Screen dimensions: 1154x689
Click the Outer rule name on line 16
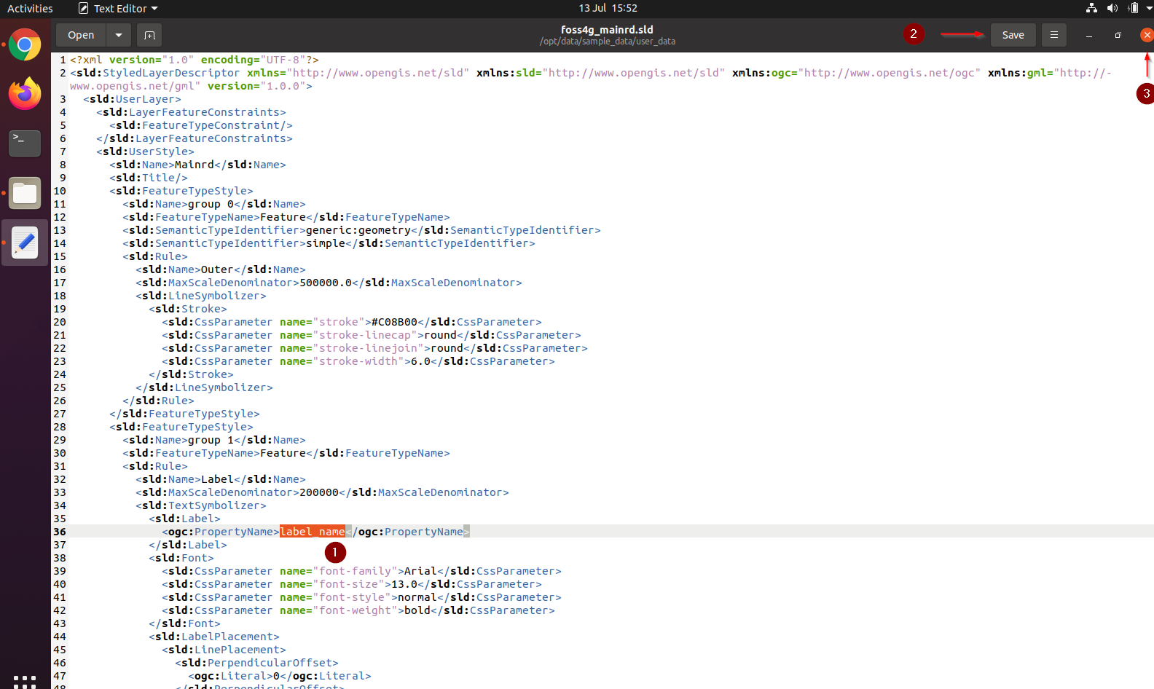click(217, 269)
